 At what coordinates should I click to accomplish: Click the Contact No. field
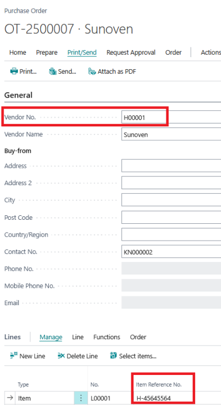pos(171,252)
